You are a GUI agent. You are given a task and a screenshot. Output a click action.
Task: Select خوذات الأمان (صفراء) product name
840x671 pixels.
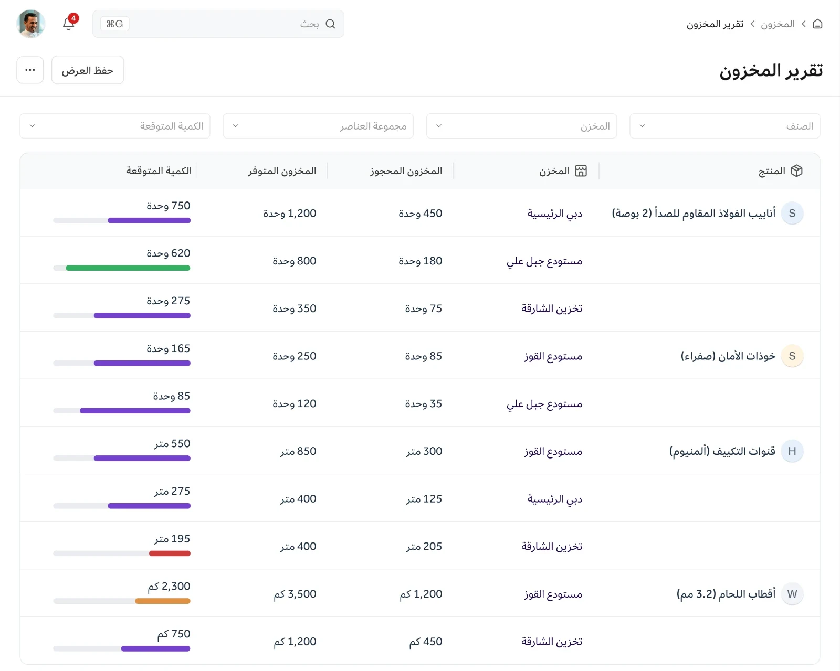[728, 356]
